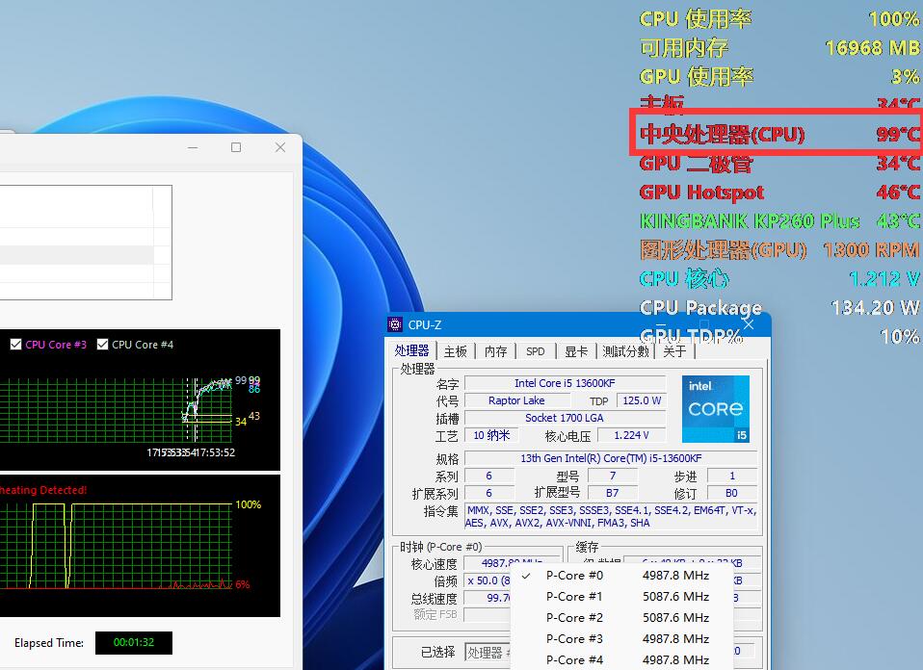The image size is (923, 670).
Task: Click the 型号 value 7
Action: (613, 476)
